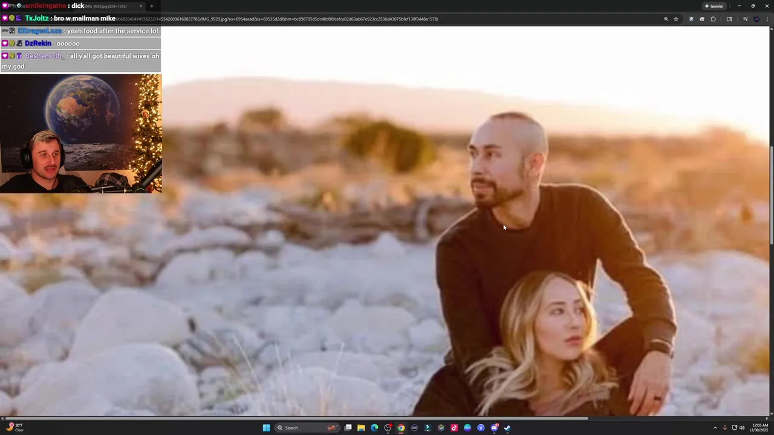The image size is (774, 435).
Task: Click the microphone icon in system tray
Action: 725,428
